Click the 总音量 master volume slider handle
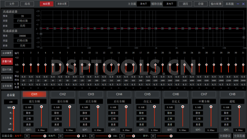The height and width of the screenshot is (139, 247). [x=13, y=108]
